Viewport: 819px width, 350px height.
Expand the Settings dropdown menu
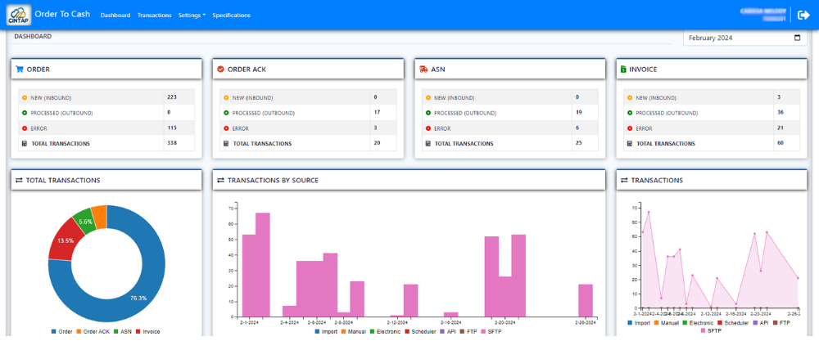tap(192, 15)
